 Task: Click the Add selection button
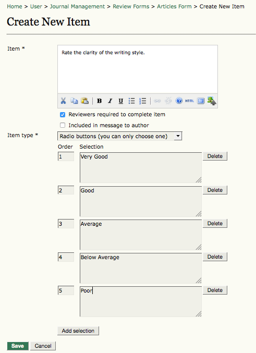click(78, 331)
